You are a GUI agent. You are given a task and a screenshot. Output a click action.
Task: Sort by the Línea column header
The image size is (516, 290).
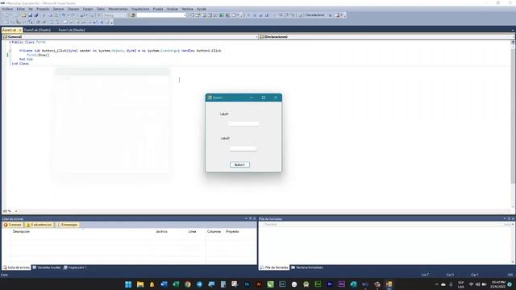pos(192,231)
